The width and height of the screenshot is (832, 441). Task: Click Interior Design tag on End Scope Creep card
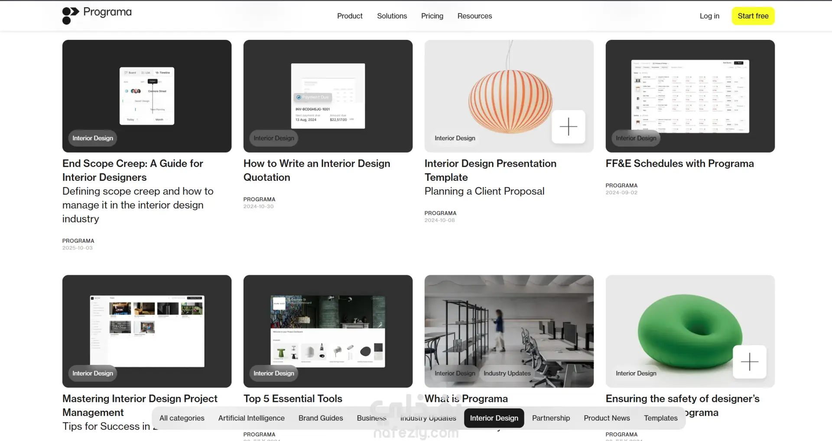[93, 138]
